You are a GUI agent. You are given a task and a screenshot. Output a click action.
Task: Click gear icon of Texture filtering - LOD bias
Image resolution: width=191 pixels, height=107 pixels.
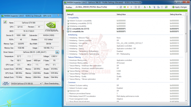tap(68, 71)
